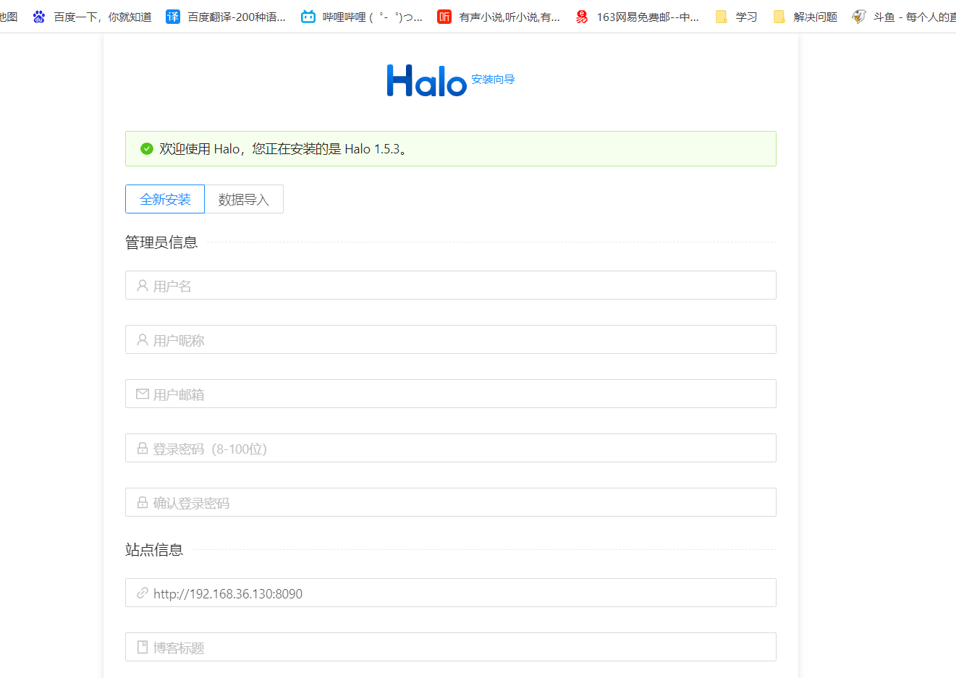956x678 pixels.
Task: Click the Halo logo at top
Action: 426,81
